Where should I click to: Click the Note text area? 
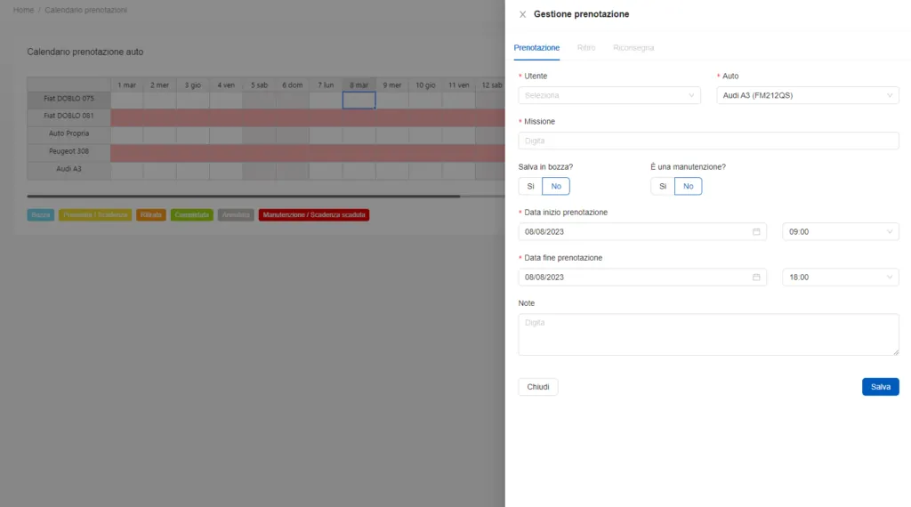coord(708,334)
